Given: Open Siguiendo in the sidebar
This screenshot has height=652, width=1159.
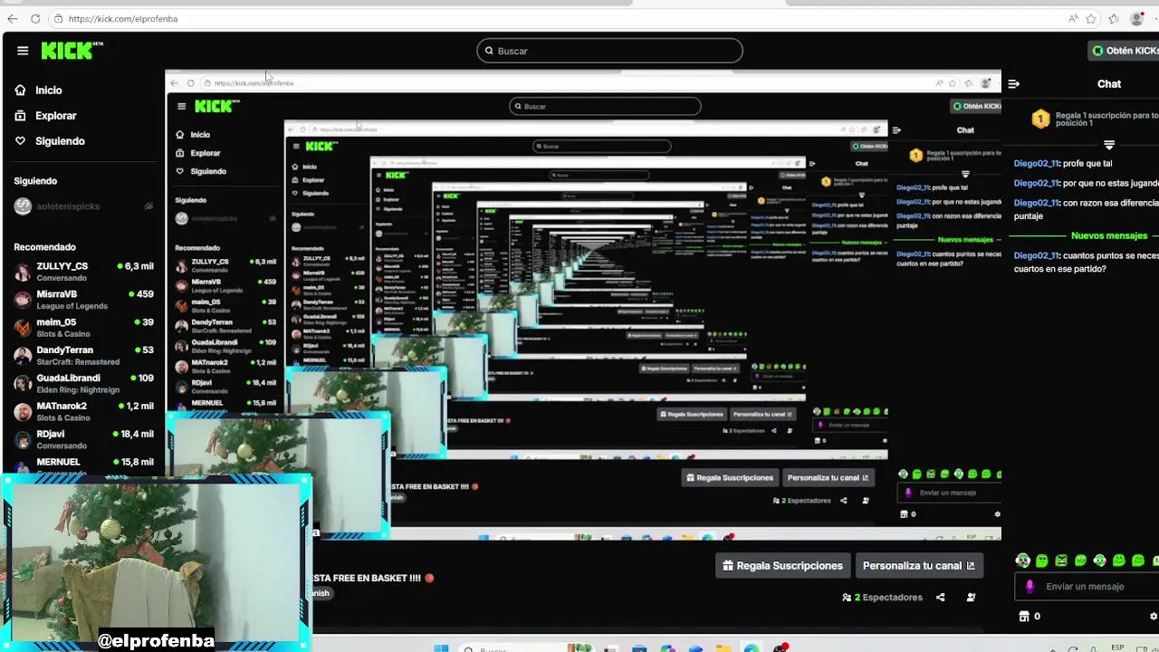Looking at the screenshot, I should [x=49, y=141].
